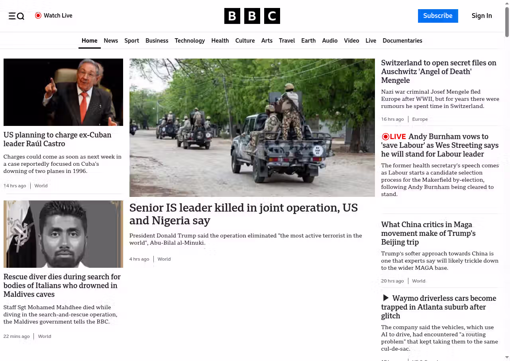Click the BBC logo
510x361 pixels.
click(x=252, y=16)
